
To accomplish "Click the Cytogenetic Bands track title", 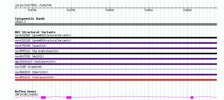I will (30, 19).
